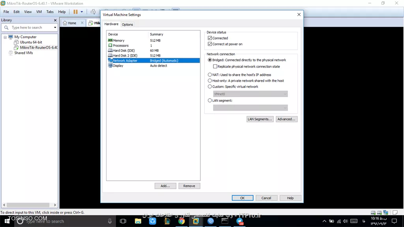Screen dimensions: 404x227
Task: Open the power options arrow beside Pause
Action: tap(82, 11)
